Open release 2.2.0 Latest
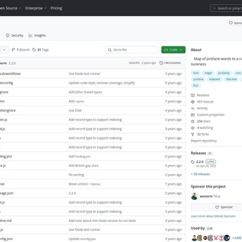 (206, 162)
